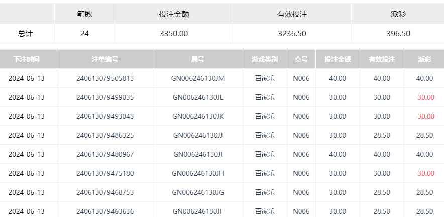Viewport: 444px width, 217px height.
Task: Select round number GN006246130JG
Action: 198,192
